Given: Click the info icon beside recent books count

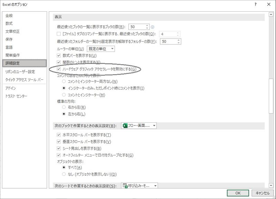Looking at the screenshot, I should (152, 27).
